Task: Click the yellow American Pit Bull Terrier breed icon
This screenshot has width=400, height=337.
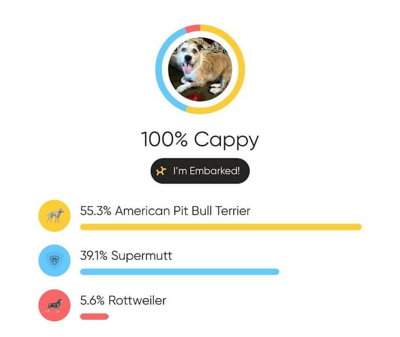Action: [54, 215]
